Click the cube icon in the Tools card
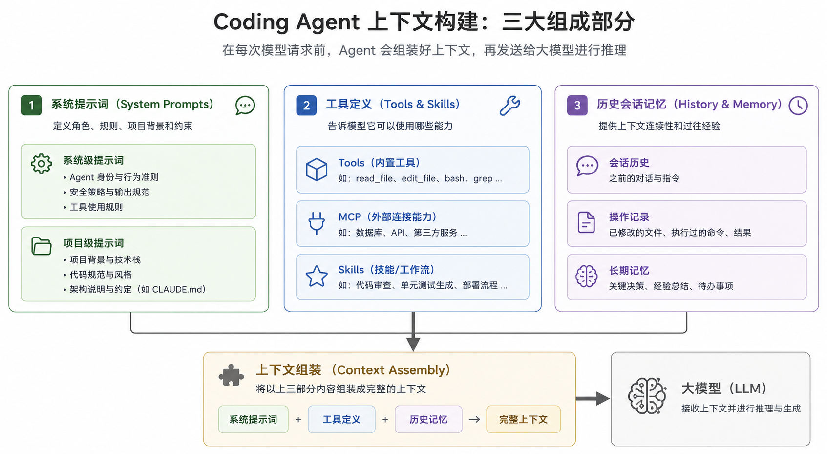Screen dimensions: 827x454 click(x=317, y=170)
